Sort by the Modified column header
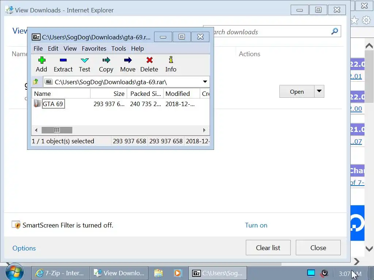The height and width of the screenshot is (280, 374). coord(182,94)
